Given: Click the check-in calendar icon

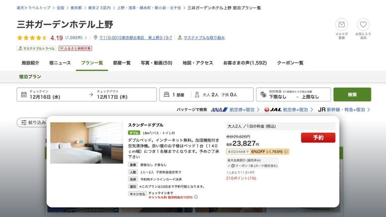Looking at the screenshot, I should pyautogui.click(x=24, y=95).
